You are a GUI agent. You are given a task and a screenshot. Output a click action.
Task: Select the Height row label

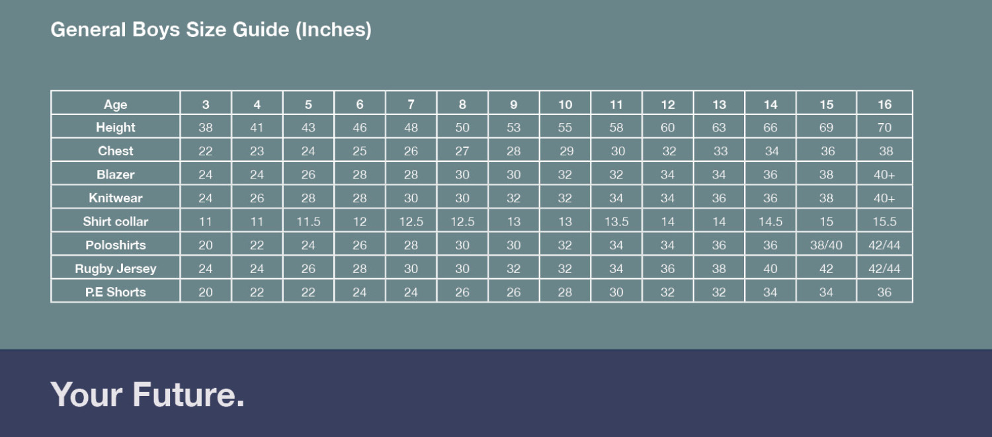pyautogui.click(x=116, y=128)
